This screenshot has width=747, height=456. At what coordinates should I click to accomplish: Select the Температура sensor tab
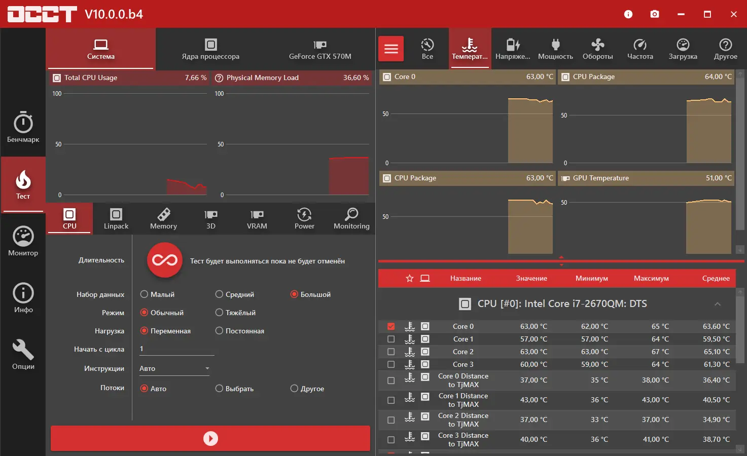point(470,49)
